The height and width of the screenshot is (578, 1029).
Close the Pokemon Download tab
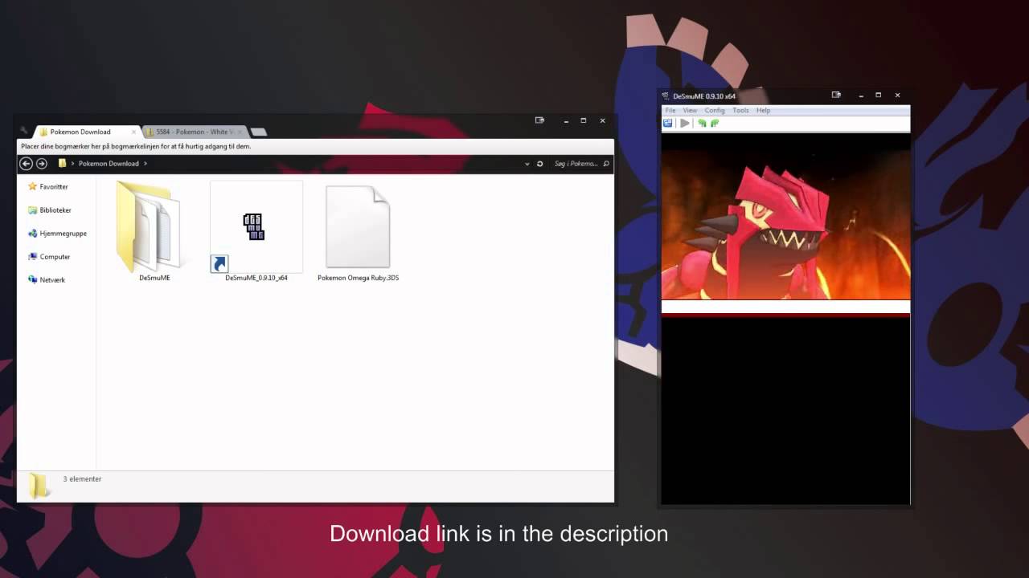(133, 132)
